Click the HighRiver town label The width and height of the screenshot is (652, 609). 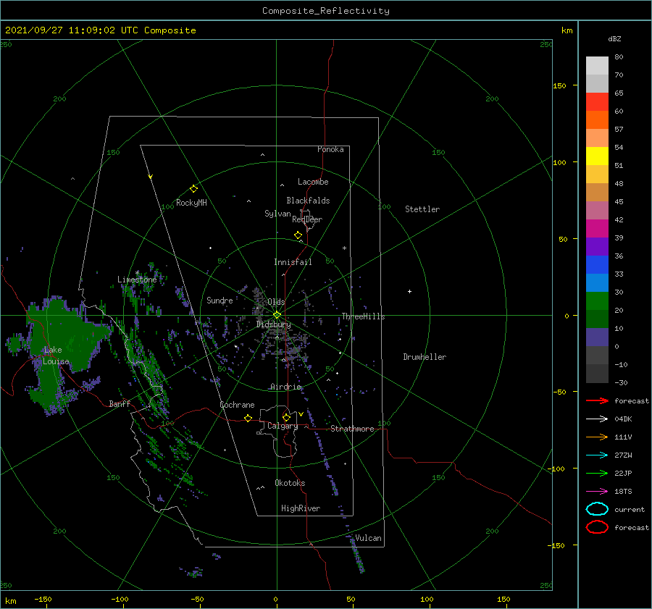click(301, 508)
